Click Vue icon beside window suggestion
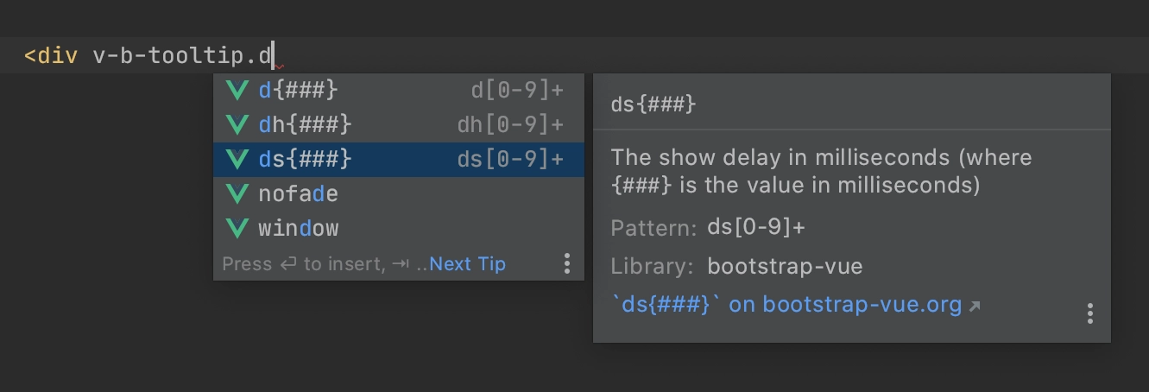Screen dimensions: 1149x392 pos(237,229)
